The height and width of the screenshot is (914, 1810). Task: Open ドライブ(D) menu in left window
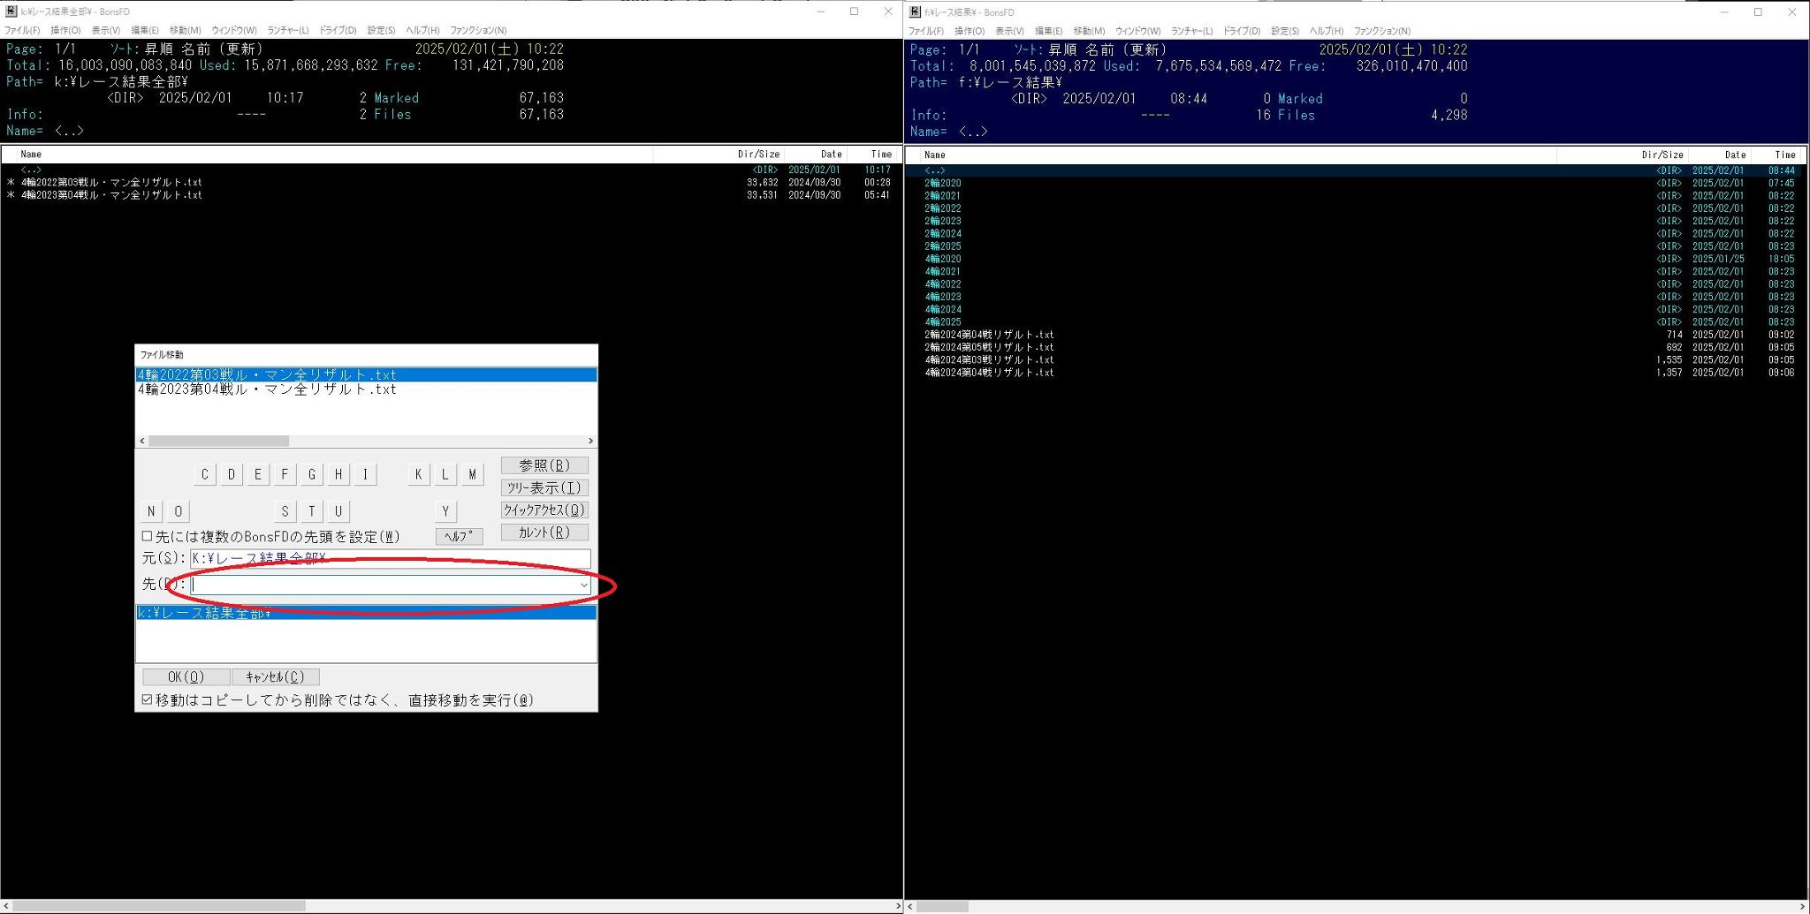338,30
